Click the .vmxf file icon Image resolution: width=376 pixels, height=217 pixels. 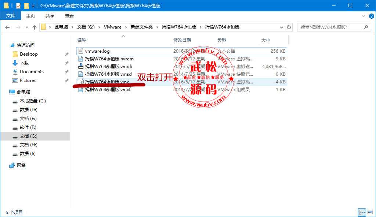coord(81,89)
